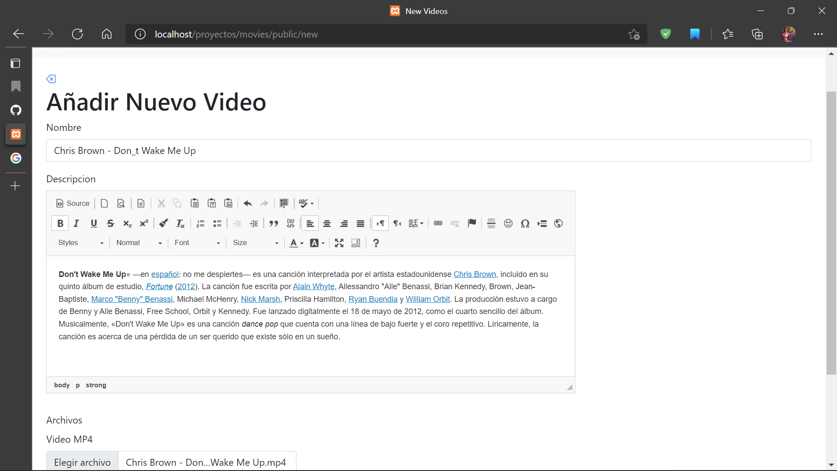Image resolution: width=837 pixels, height=471 pixels.
Task: Click the Paste from Word icon
Action: pyautogui.click(x=228, y=203)
